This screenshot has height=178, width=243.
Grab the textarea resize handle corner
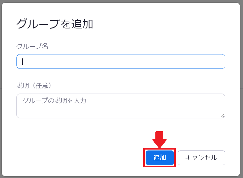(x=223, y=116)
